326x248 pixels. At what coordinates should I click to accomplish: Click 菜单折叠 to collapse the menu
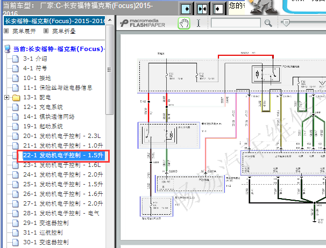[x=64, y=31]
